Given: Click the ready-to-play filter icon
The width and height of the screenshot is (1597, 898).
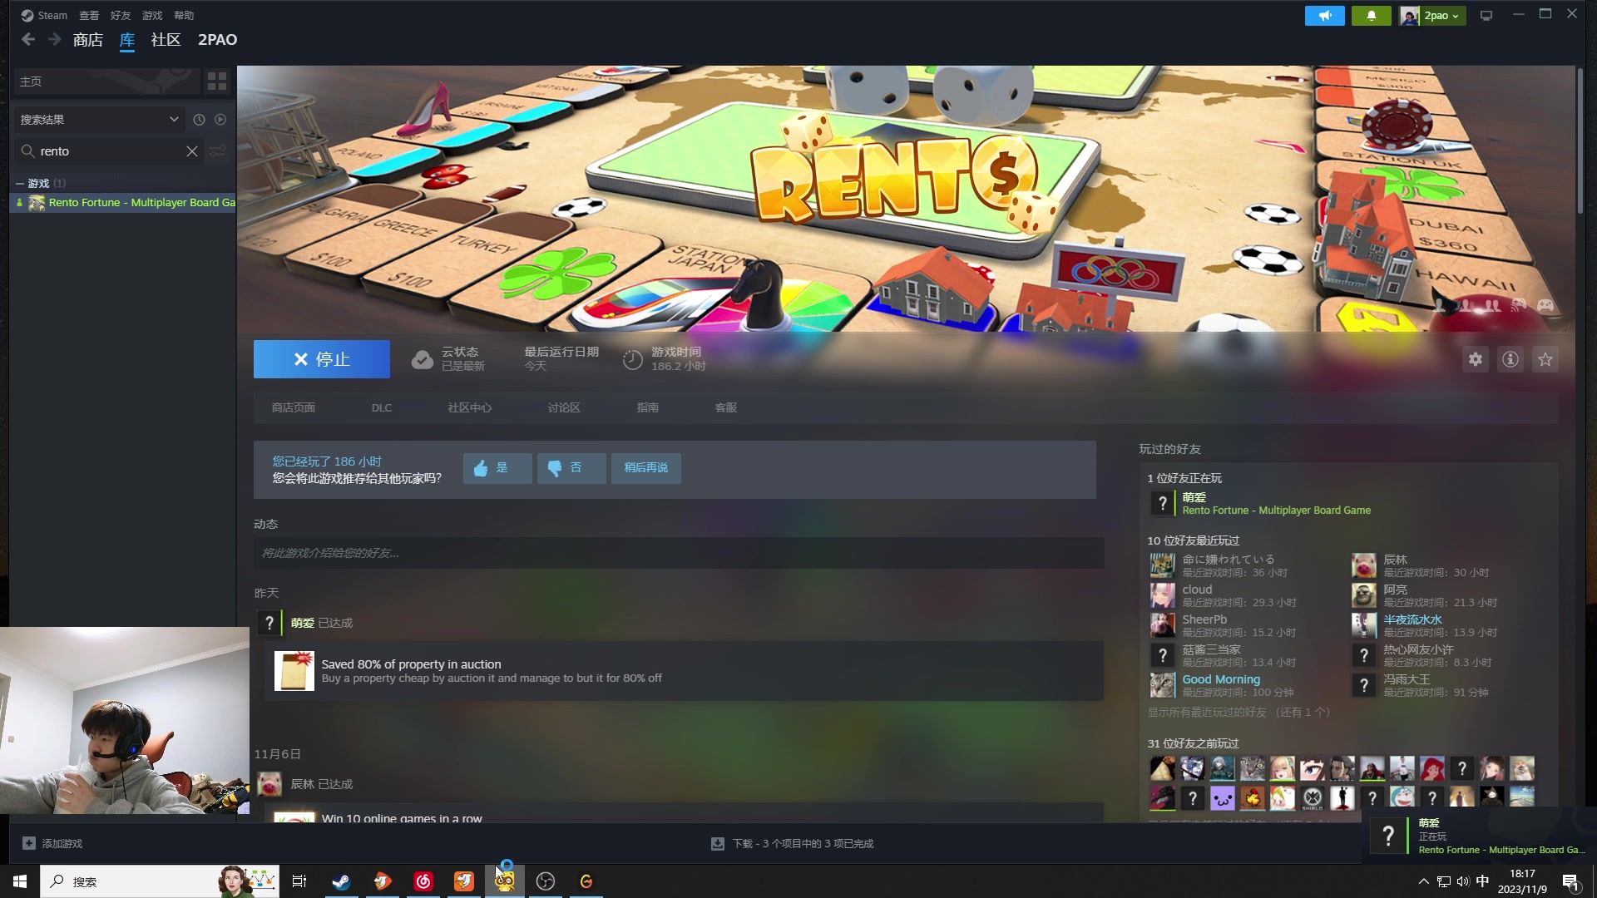Looking at the screenshot, I should point(220,120).
